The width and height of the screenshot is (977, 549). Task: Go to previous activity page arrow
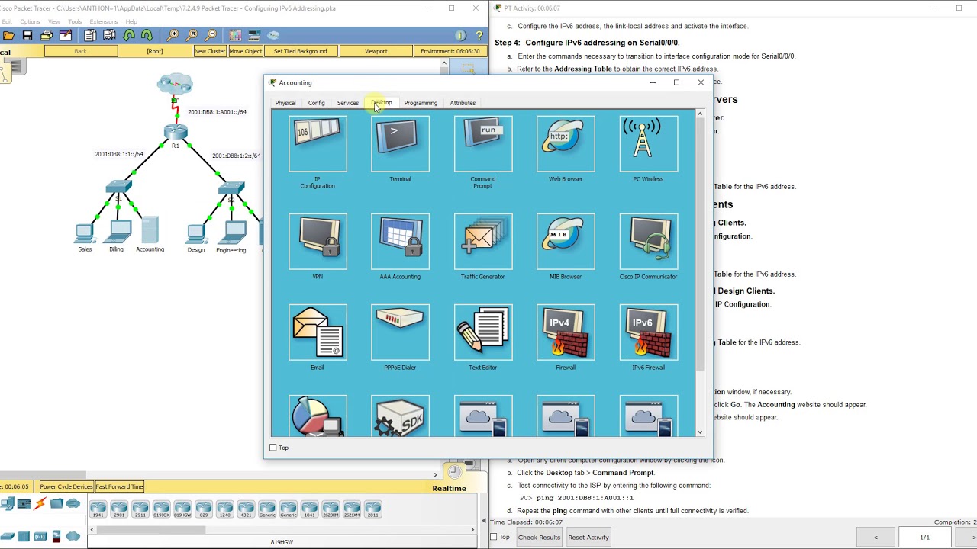(875, 537)
